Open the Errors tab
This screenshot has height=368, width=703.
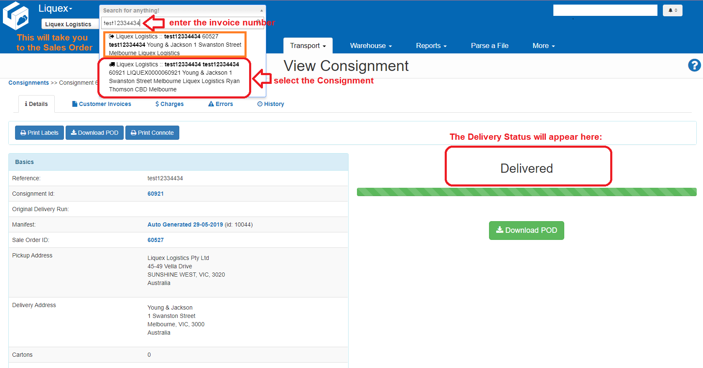221,104
